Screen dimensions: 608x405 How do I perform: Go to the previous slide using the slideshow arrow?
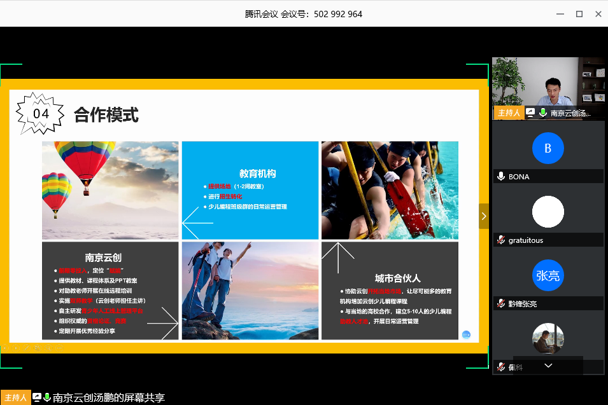[5, 348]
